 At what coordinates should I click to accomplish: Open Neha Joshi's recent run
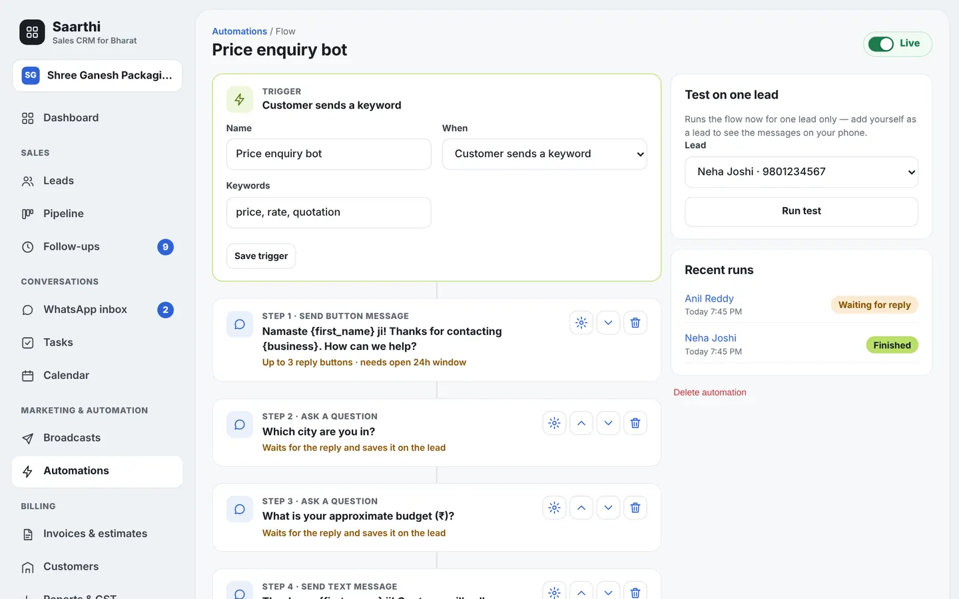coord(711,338)
